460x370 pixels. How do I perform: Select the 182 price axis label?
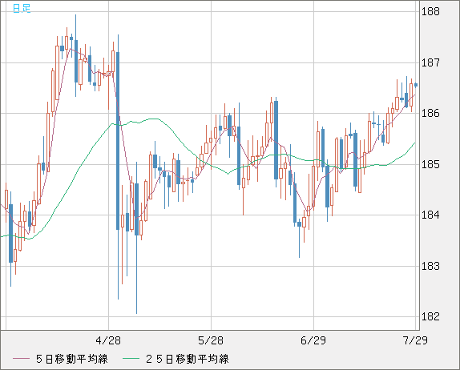430,316
